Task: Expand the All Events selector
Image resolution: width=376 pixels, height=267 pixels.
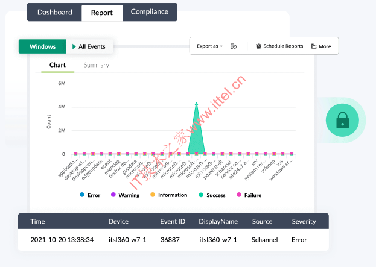Action: [x=91, y=46]
